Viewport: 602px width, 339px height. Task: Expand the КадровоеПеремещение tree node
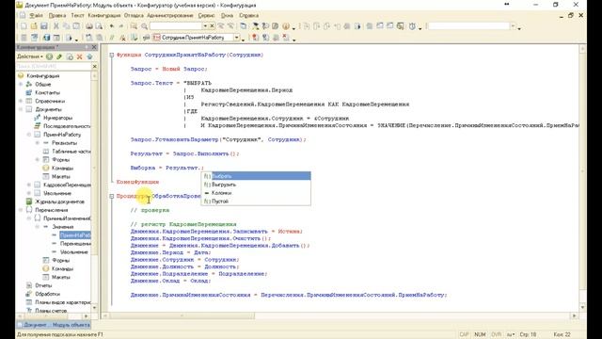click(29, 185)
